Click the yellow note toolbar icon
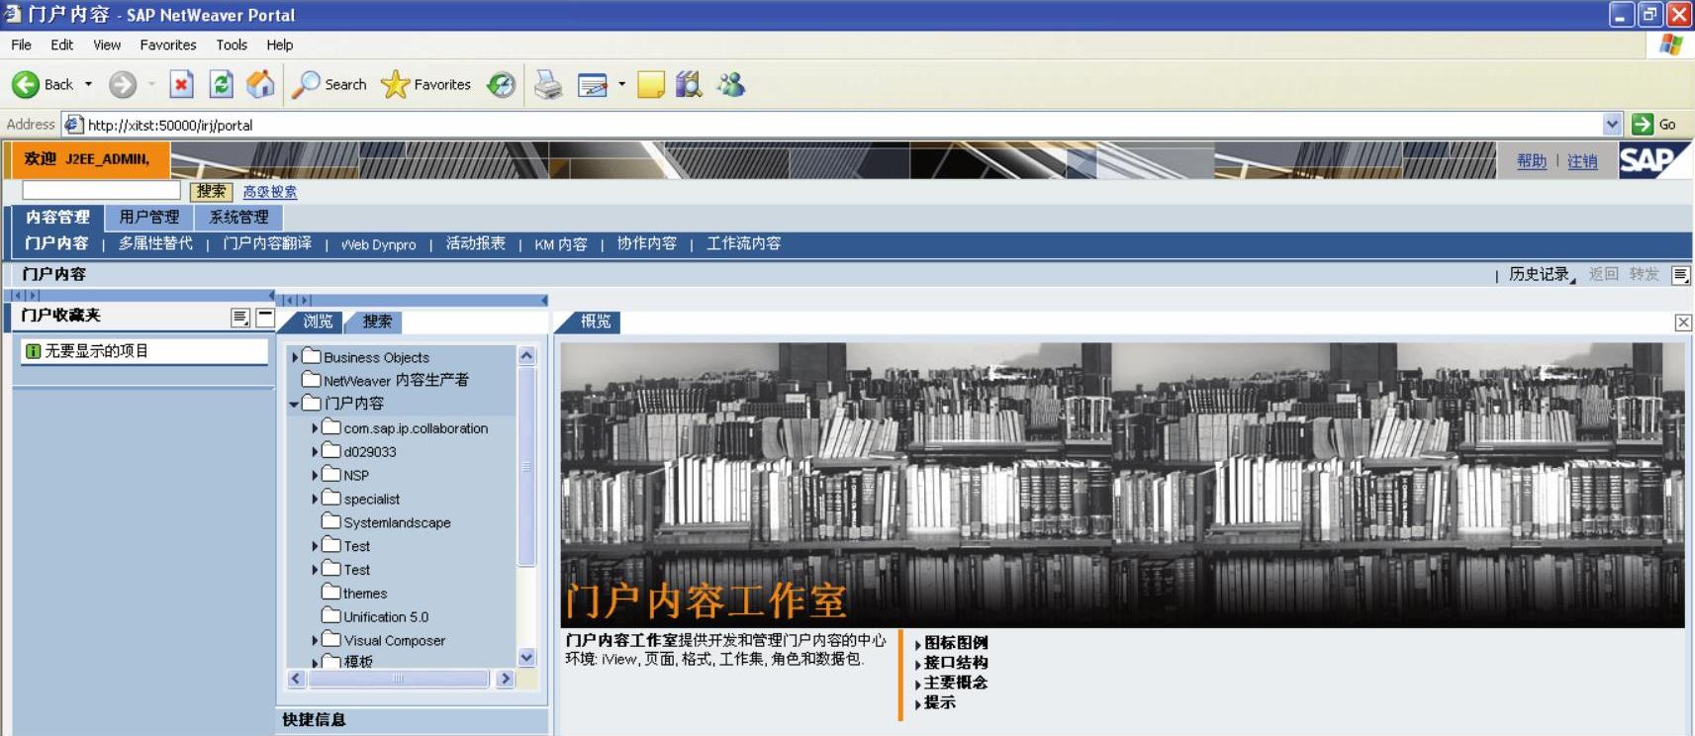The height and width of the screenshot is (736, 1695). (x=651, y=85)
